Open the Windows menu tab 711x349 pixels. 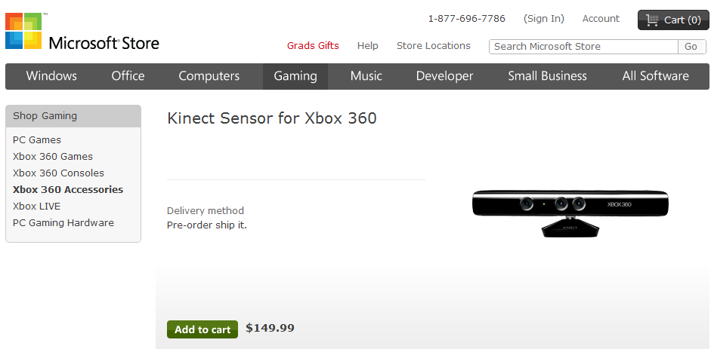pyautogui.click(x=51, y=76)
